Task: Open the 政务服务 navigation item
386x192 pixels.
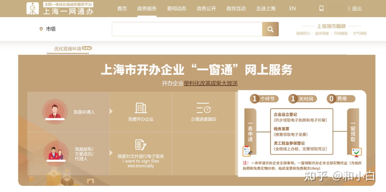Action: (147, 9)
